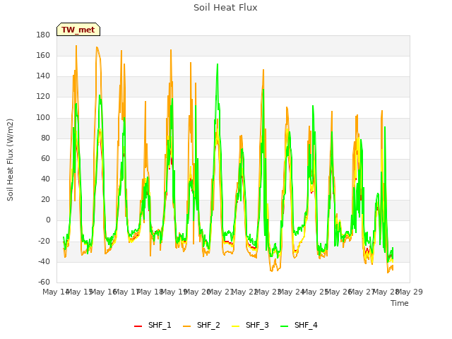Click the -20 y-axis tick label

pyautogui.click(x=44, y=241)
